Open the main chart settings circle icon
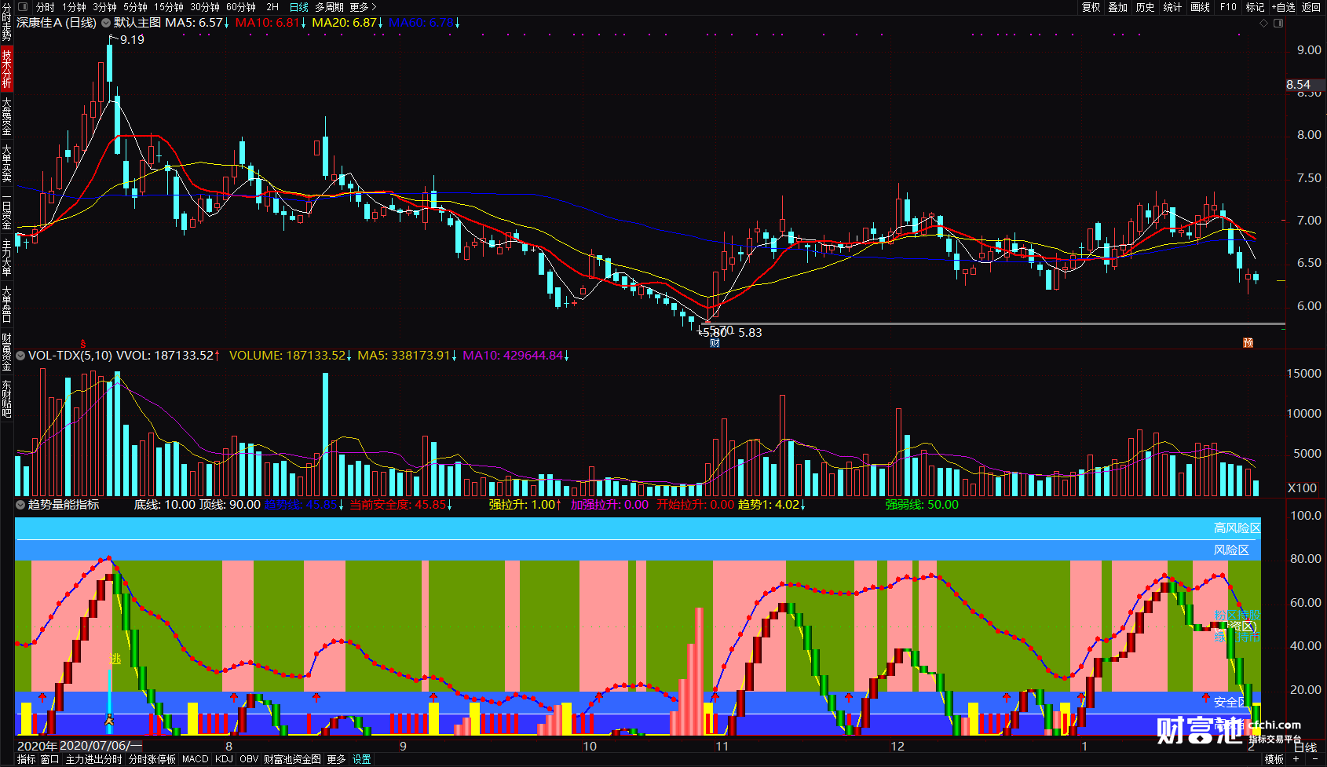 click(105, 23)
